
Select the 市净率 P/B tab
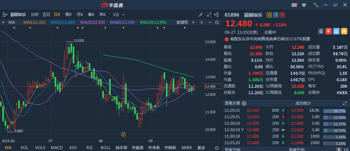[x=154, y=148]
